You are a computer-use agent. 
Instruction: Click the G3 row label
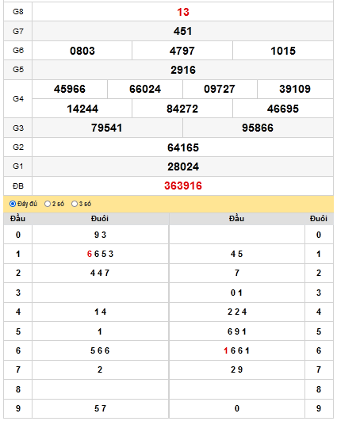coord(18,128)
